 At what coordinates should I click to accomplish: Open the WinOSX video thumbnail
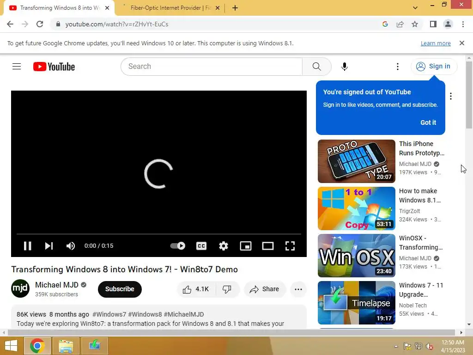coord(356,255)
